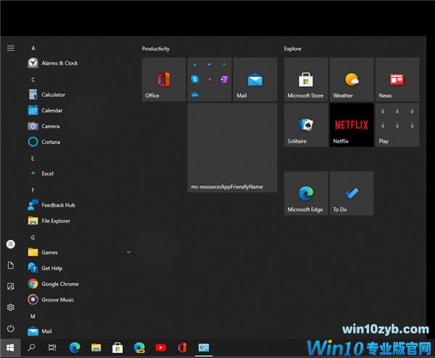The width and height of the screenshot is (435, 358).
Task: Expand the Games folder chevron
Action: point(128,252)
